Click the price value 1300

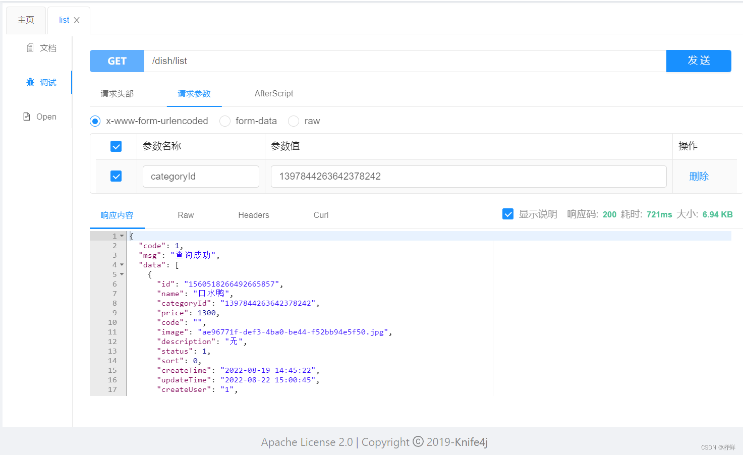(207, 313)
